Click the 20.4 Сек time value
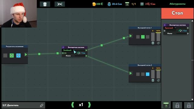194x109 pixels. (117, 4)
